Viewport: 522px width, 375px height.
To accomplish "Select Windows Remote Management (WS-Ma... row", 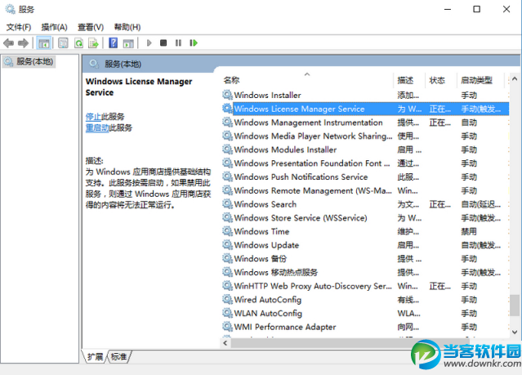I will 365,190.
